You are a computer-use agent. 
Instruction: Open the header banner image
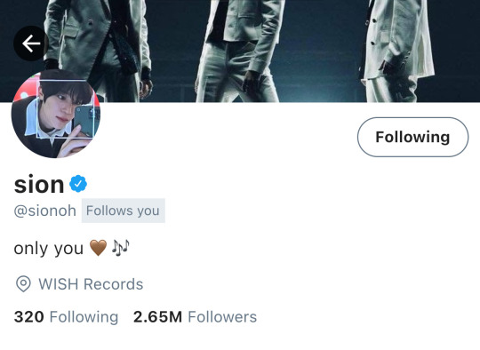240,52
